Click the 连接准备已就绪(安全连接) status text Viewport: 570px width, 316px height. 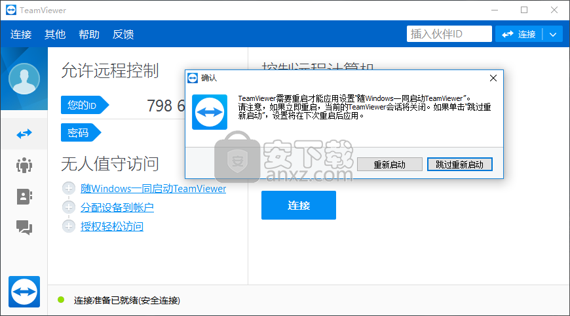[127, 300]
